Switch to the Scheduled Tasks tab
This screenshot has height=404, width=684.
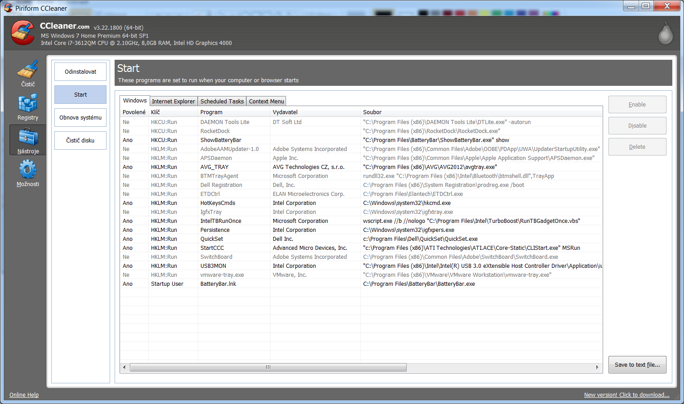point(222,102)
